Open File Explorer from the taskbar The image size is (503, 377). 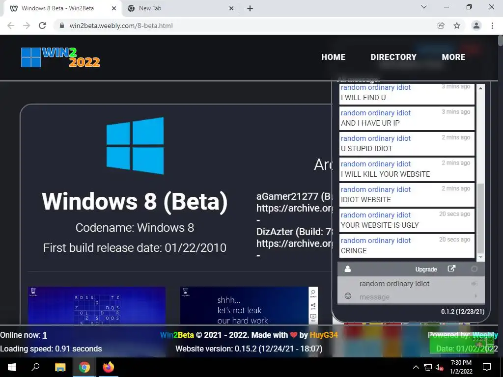pos(60,367)
